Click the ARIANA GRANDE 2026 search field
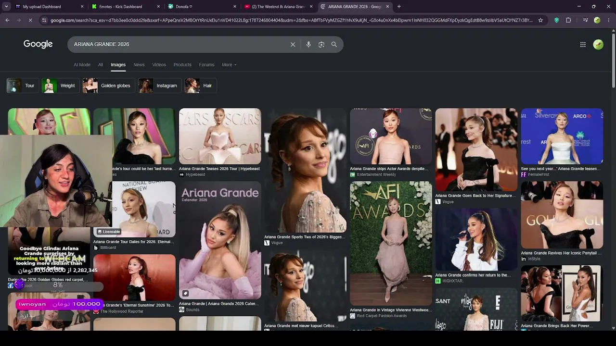The height and width of the screenshot is (346, 616). pos(178,44)
